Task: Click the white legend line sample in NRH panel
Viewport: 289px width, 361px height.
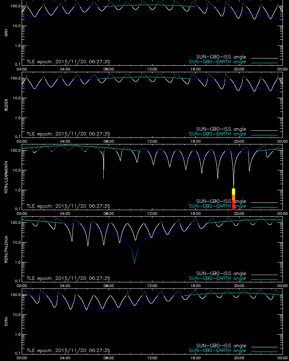Action: (264, 58)
